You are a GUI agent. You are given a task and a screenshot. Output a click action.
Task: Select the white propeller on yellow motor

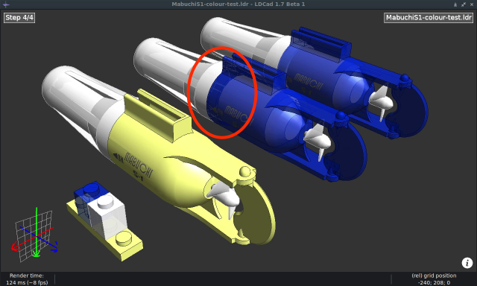[224, 197]
